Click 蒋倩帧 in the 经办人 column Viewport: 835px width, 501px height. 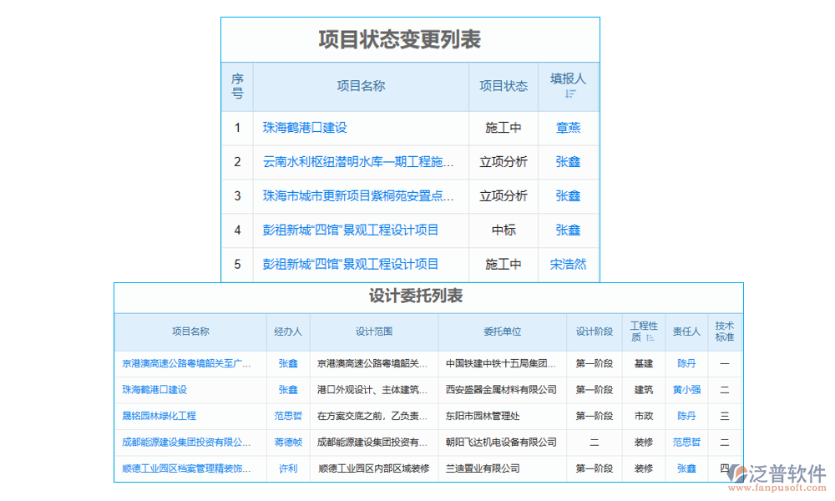(287, 442)
